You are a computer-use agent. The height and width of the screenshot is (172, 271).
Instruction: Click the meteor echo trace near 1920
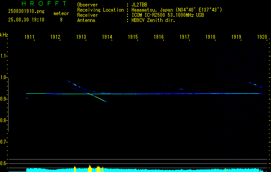[x=255, y=85]
